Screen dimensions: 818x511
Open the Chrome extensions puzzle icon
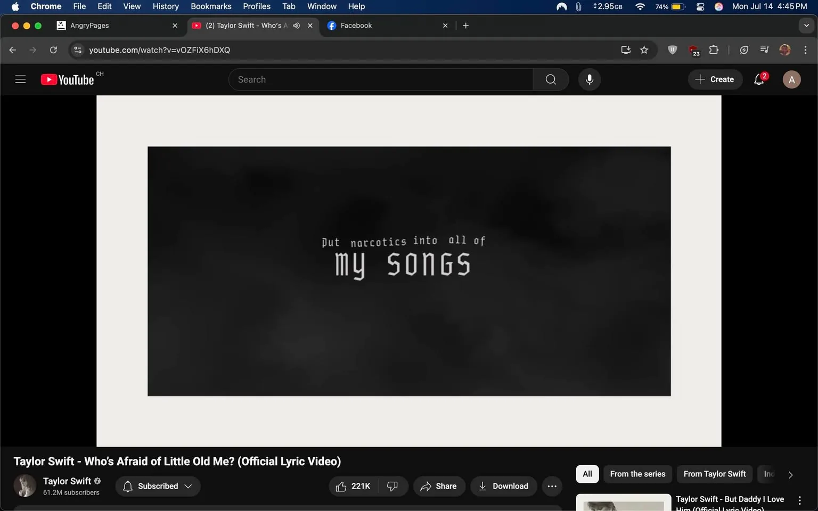click(x=714, y=50)
